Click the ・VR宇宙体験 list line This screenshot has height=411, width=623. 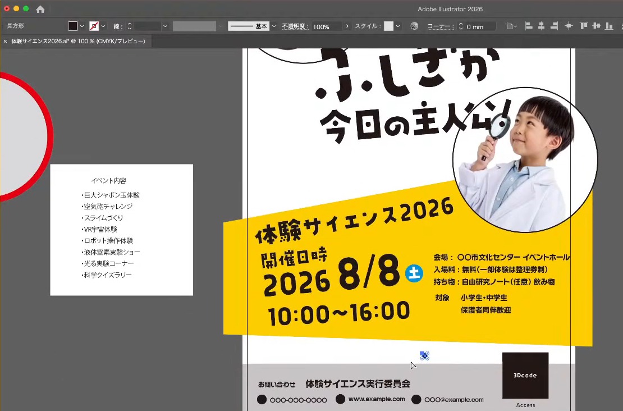99,229
